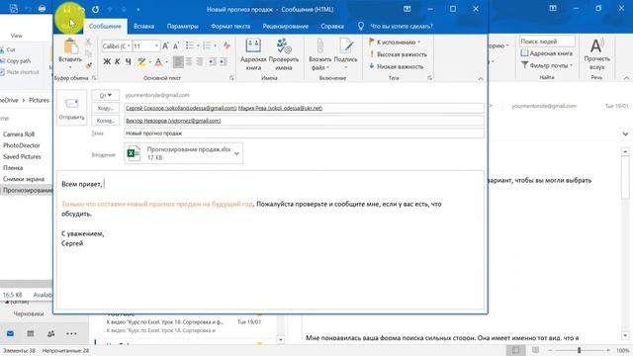Viewport: 633px width, 356px height.
Task: Click the more navigation options ellipsis
Action: pyautogui.click(x=71, y=334)
